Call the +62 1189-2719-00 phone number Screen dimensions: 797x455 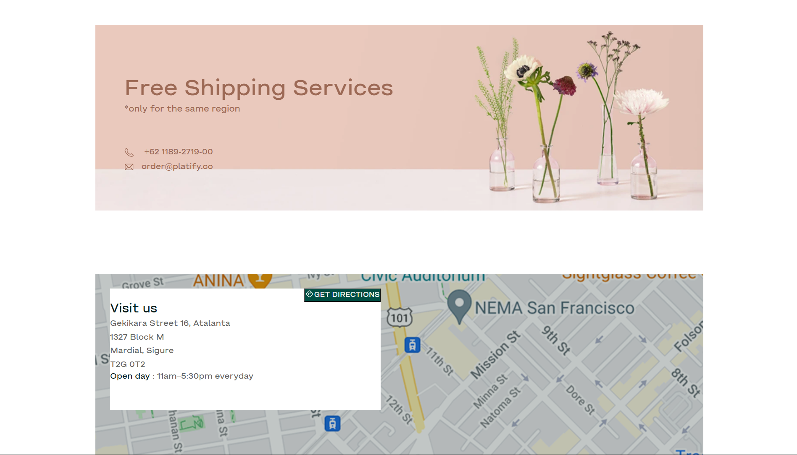pyautogui.click(x=178, y=152)
